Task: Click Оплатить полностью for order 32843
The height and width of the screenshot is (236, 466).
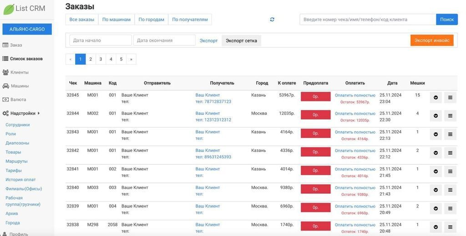Action: [x=355, y=132]
